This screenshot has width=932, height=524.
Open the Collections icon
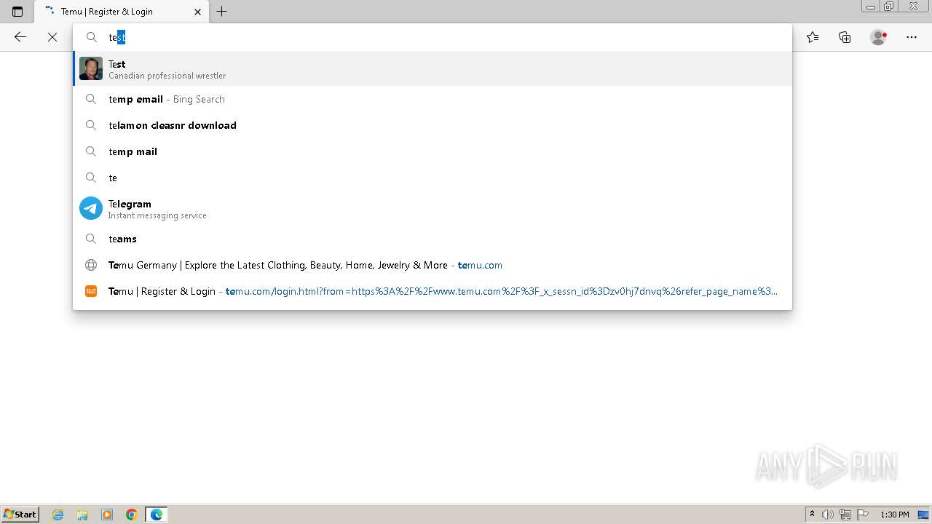click(x=845, y=37)
